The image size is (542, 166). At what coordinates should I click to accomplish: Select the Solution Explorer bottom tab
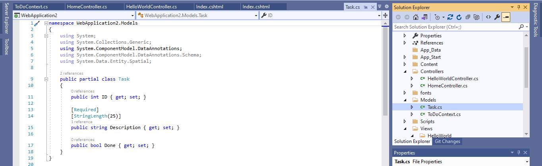click(412, 141)
